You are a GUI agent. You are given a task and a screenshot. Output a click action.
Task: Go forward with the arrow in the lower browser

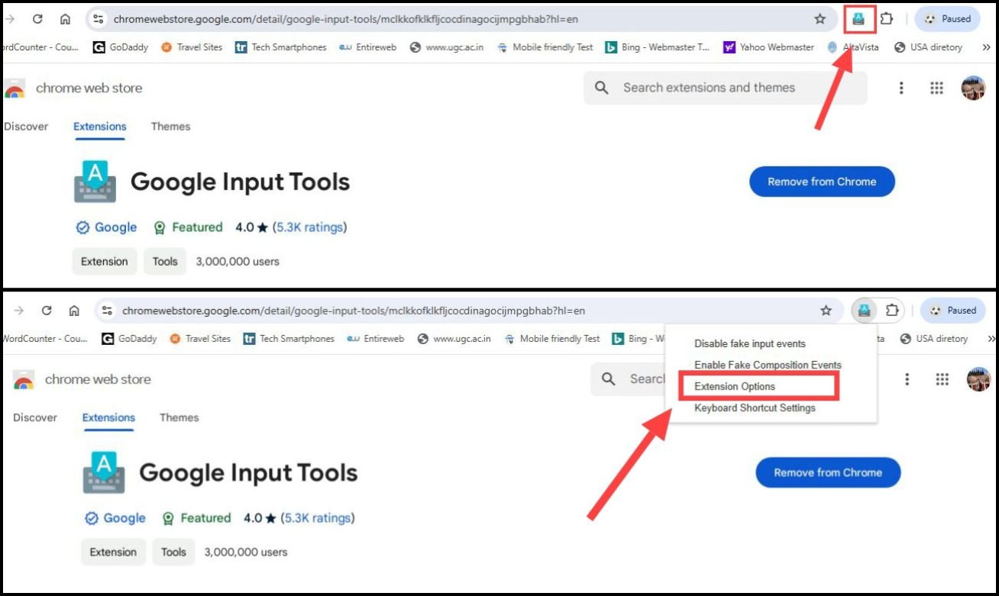click(x=19, y=311)
